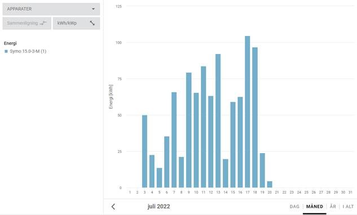Click x-axis day label 25
Viewport: 357px width, 215px height.
306,192
